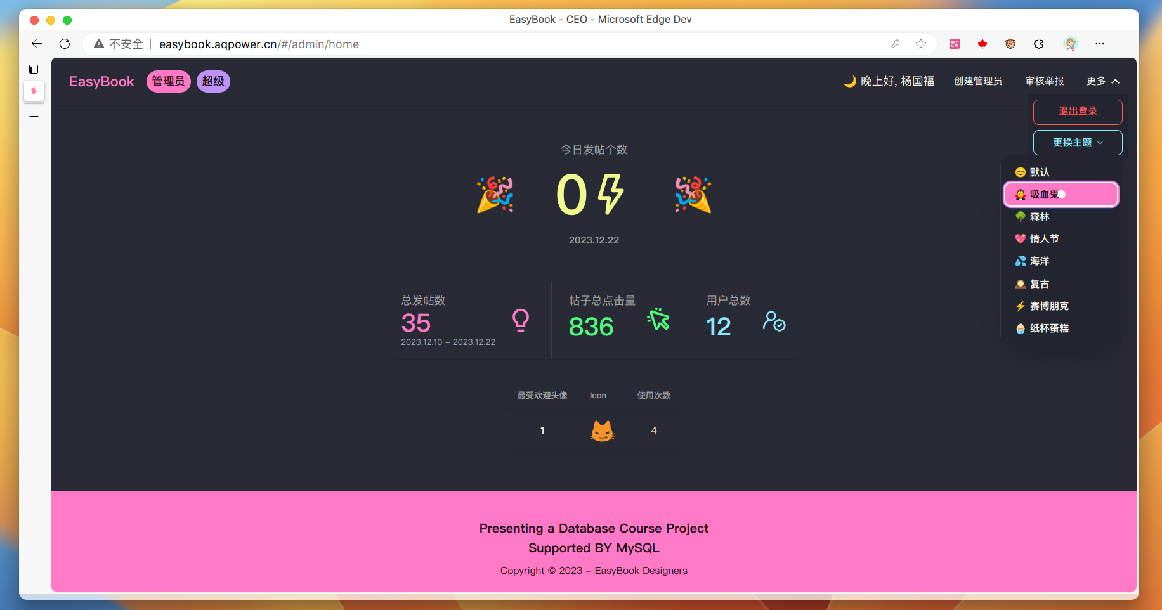Image resolution: width=1162 pixels, height=610 pixels.
Task: Click the browser favorites star icon
Action: tap(921, 44)
